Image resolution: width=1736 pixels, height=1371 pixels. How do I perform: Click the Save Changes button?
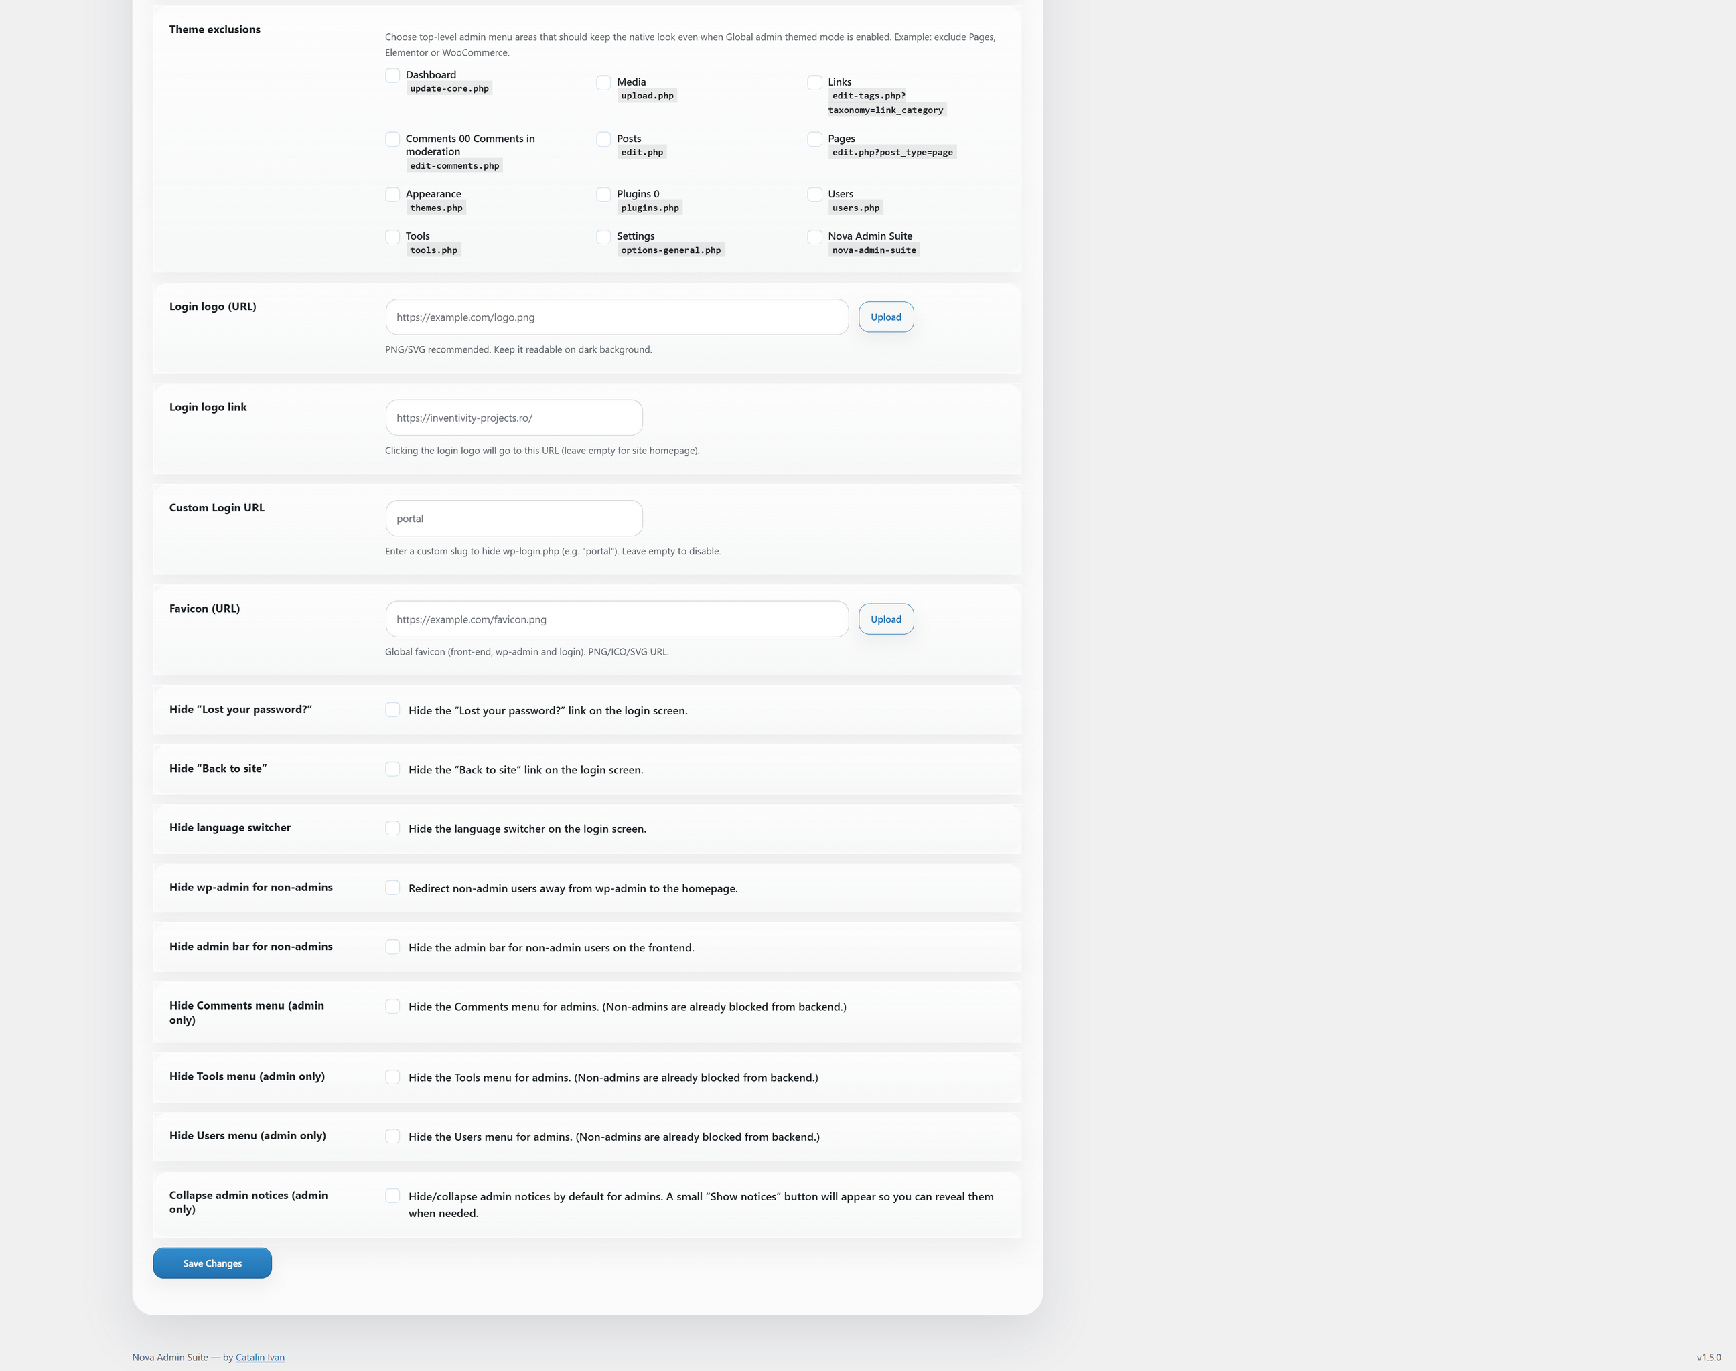point(212,1263)
